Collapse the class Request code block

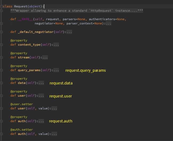click(x=1, y=7)
